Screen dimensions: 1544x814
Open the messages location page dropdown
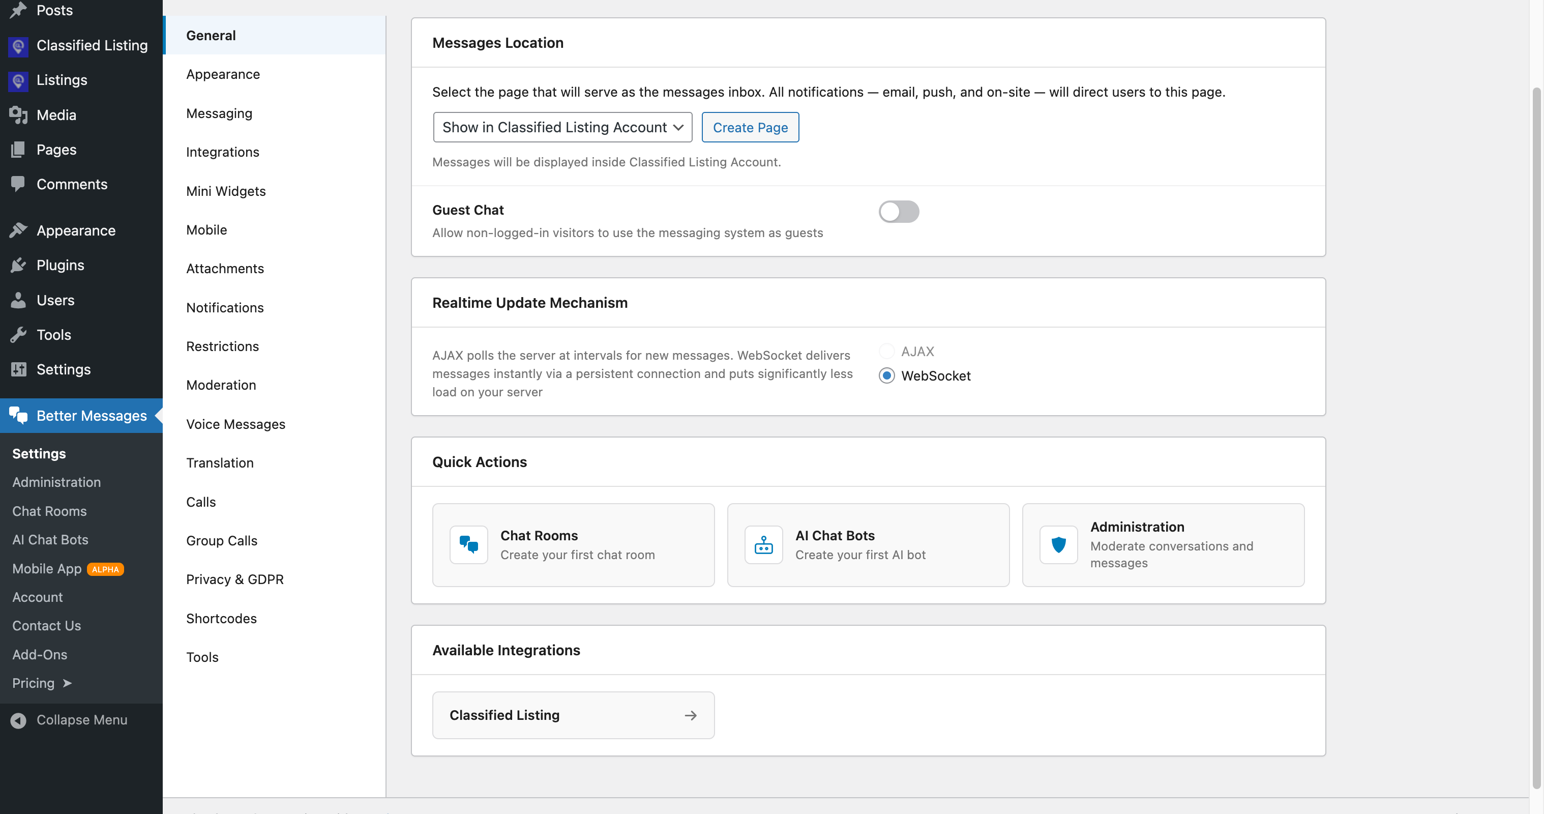click(562, 127)
